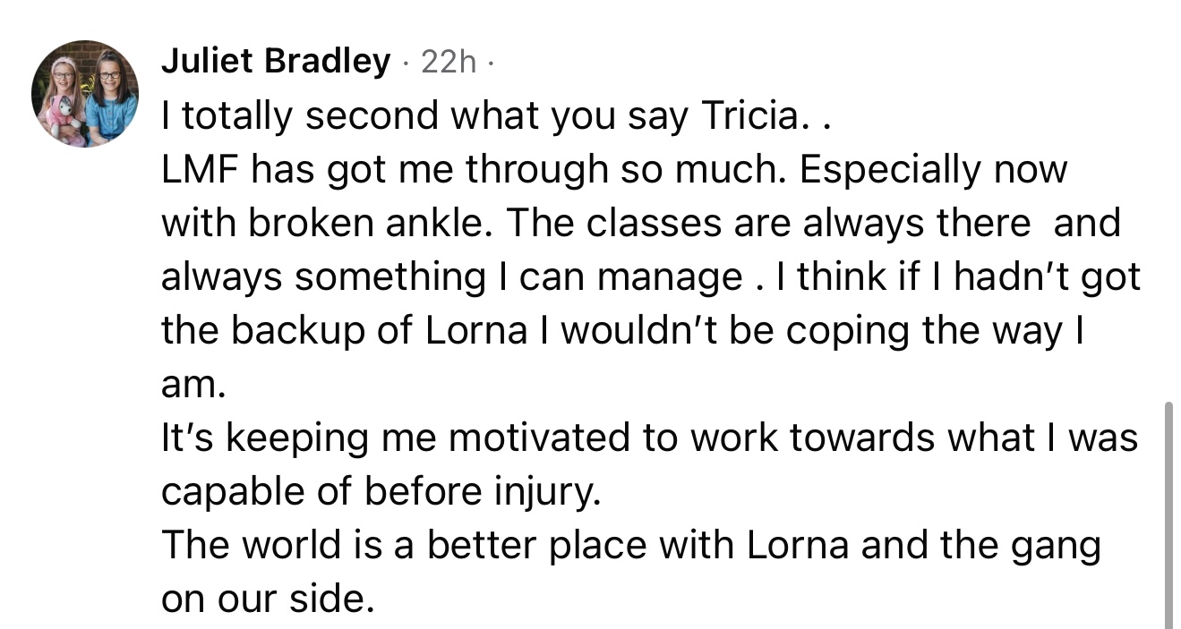Click the Juliet Bradley author name
This screenshot has height=629, width=1181.
[x=276, y=61]
